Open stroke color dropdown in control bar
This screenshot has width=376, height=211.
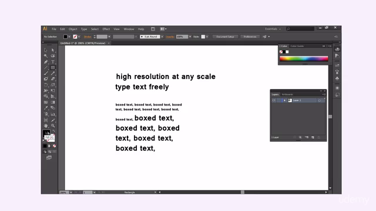pyautogui.click(x=79, y=36)
